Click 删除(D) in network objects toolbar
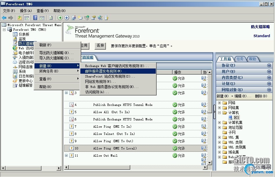 click(x=261, y=96)
